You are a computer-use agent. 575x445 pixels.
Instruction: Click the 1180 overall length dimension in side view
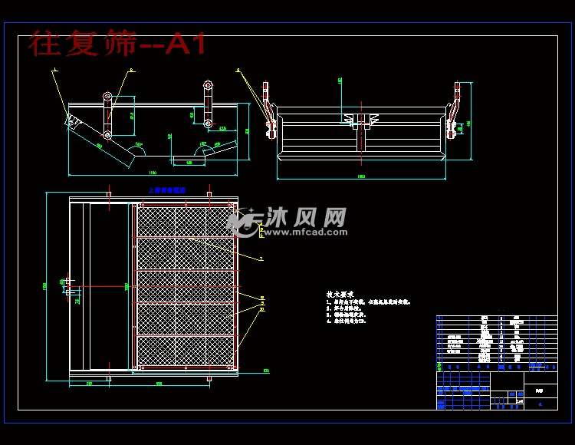click(153, 173)
